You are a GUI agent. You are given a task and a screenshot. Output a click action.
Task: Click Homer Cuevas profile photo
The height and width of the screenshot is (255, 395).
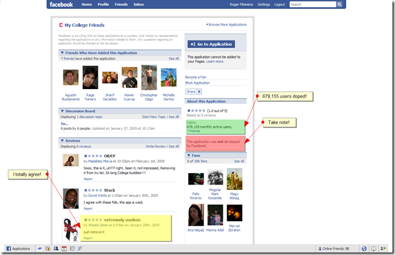(x=130, y=78)
